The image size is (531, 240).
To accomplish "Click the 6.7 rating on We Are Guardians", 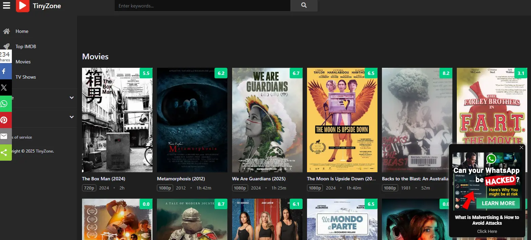I will tap(296, 73).
